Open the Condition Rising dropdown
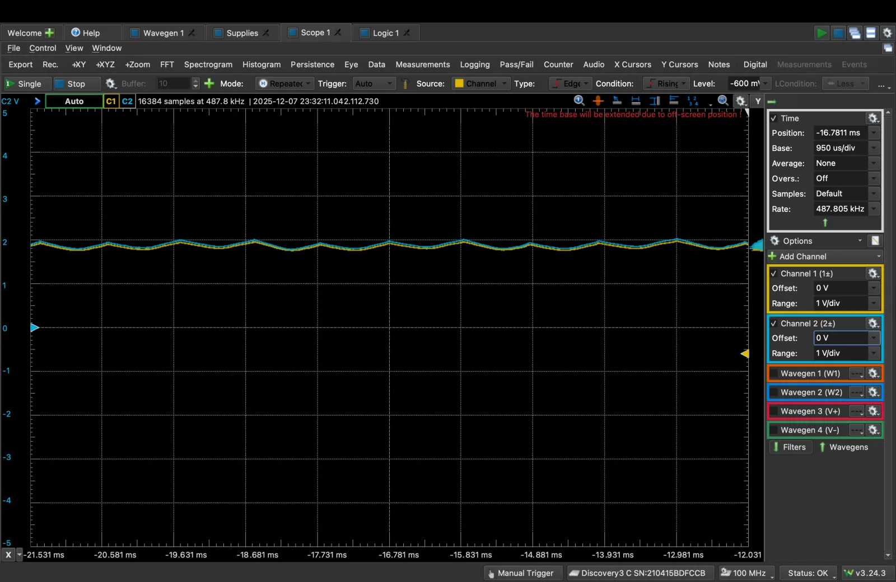 pos(666,83)
